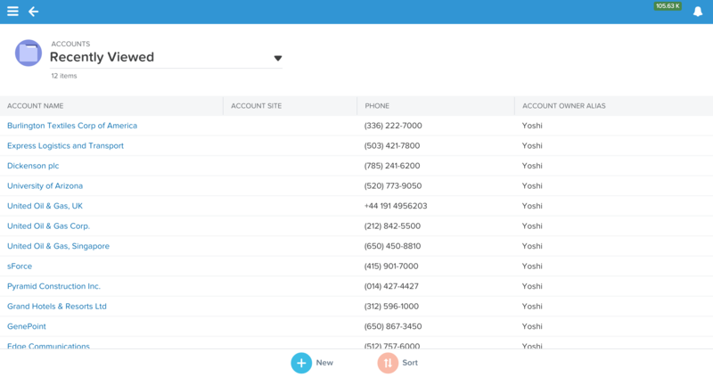This screenshot has height=377, width=713.
Task: Click phone number (212) 842-5500
Action: (x=392, y=226)
